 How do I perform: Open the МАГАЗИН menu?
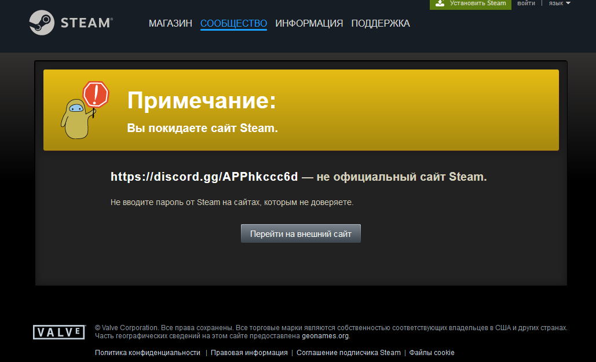[170, 23]
